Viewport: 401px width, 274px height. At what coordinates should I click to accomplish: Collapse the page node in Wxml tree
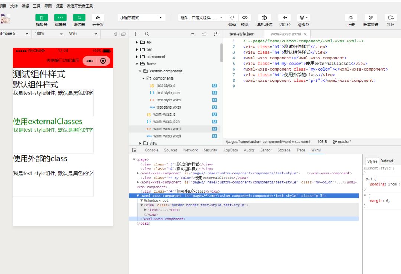pos(134,159)
